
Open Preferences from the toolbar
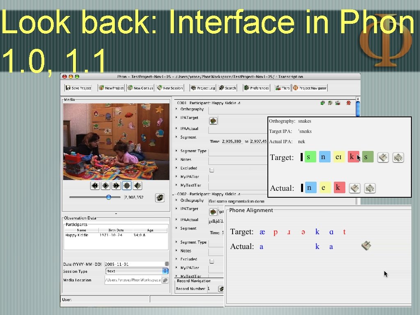pos(257,88)
